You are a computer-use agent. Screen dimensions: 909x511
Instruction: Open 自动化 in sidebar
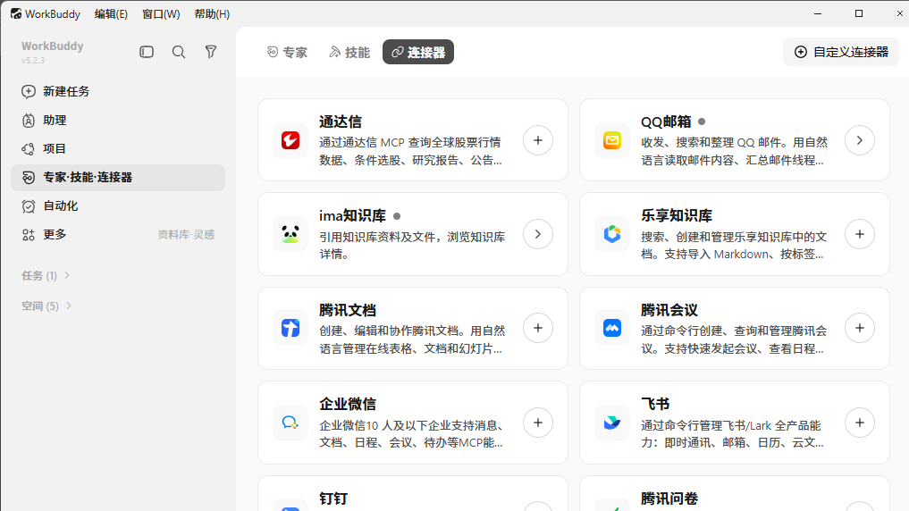coord(118,205)
